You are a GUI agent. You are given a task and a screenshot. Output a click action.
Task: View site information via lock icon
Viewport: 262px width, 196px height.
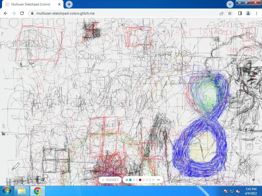point(32,13)
